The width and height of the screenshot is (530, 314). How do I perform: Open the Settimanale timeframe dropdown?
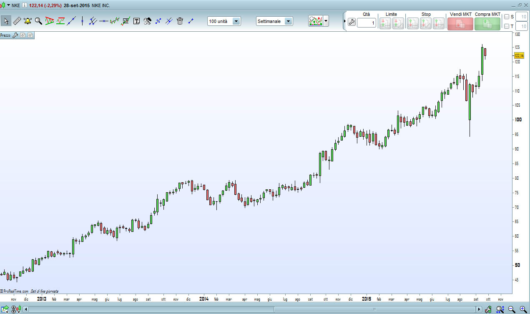274,21
